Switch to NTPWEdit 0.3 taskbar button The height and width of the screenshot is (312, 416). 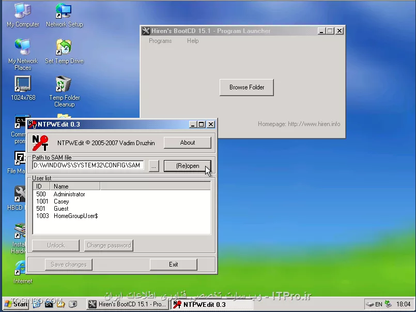click(212, 304)
